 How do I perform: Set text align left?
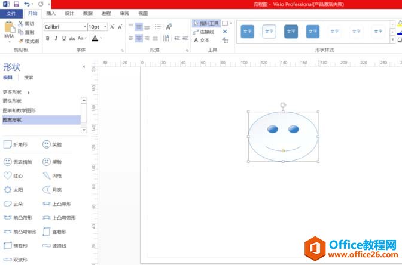[131, 38]
